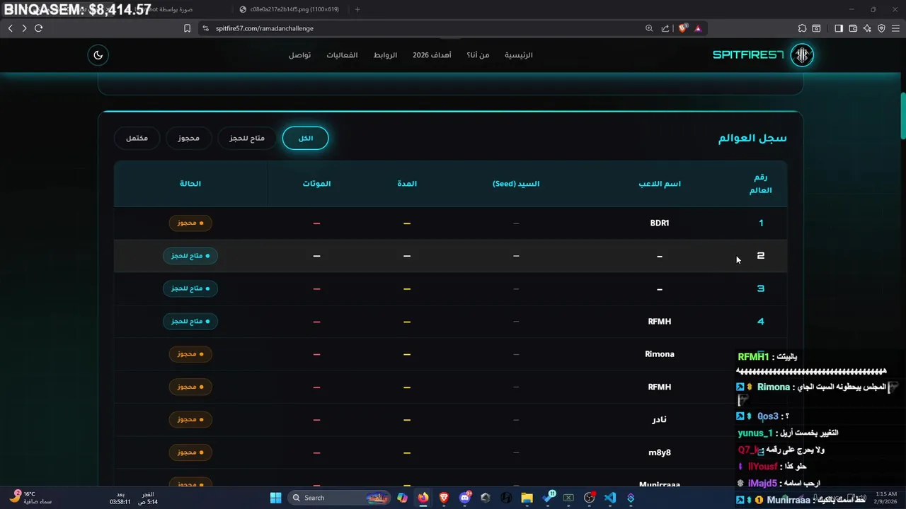The height and width of the screenshot is (509, 906).
Task: Filter worlds by محجوز pill at top
Action: pos(188,138)
